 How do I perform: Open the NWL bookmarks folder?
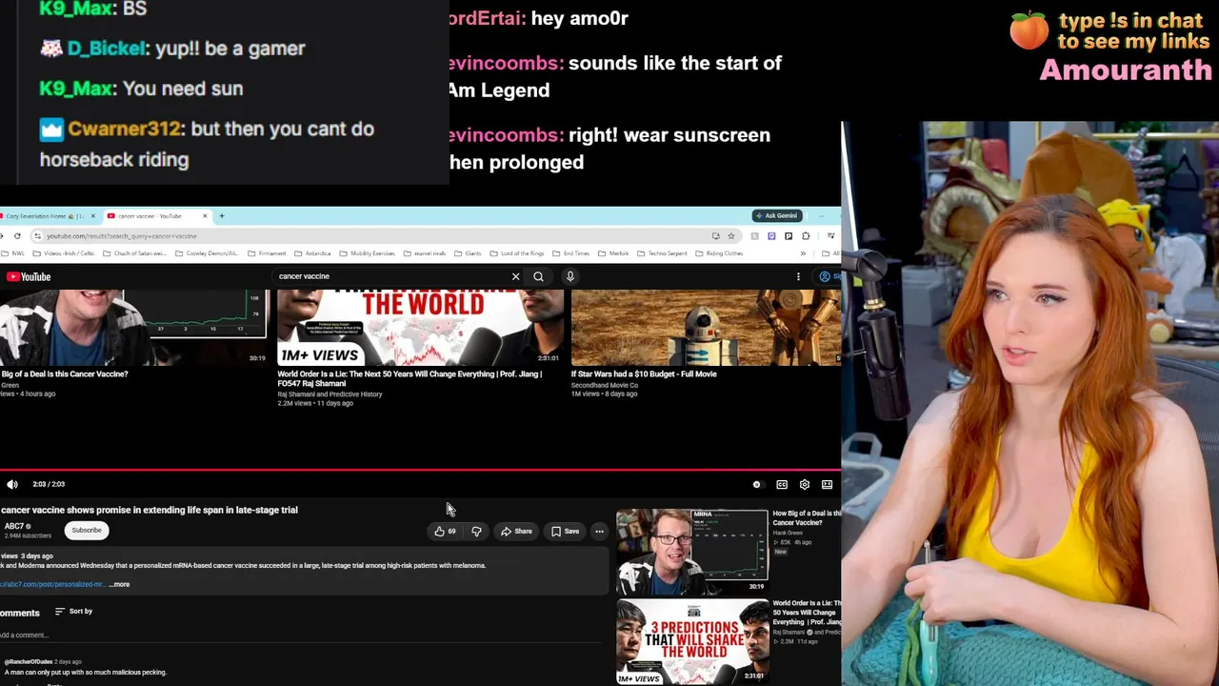12,253
